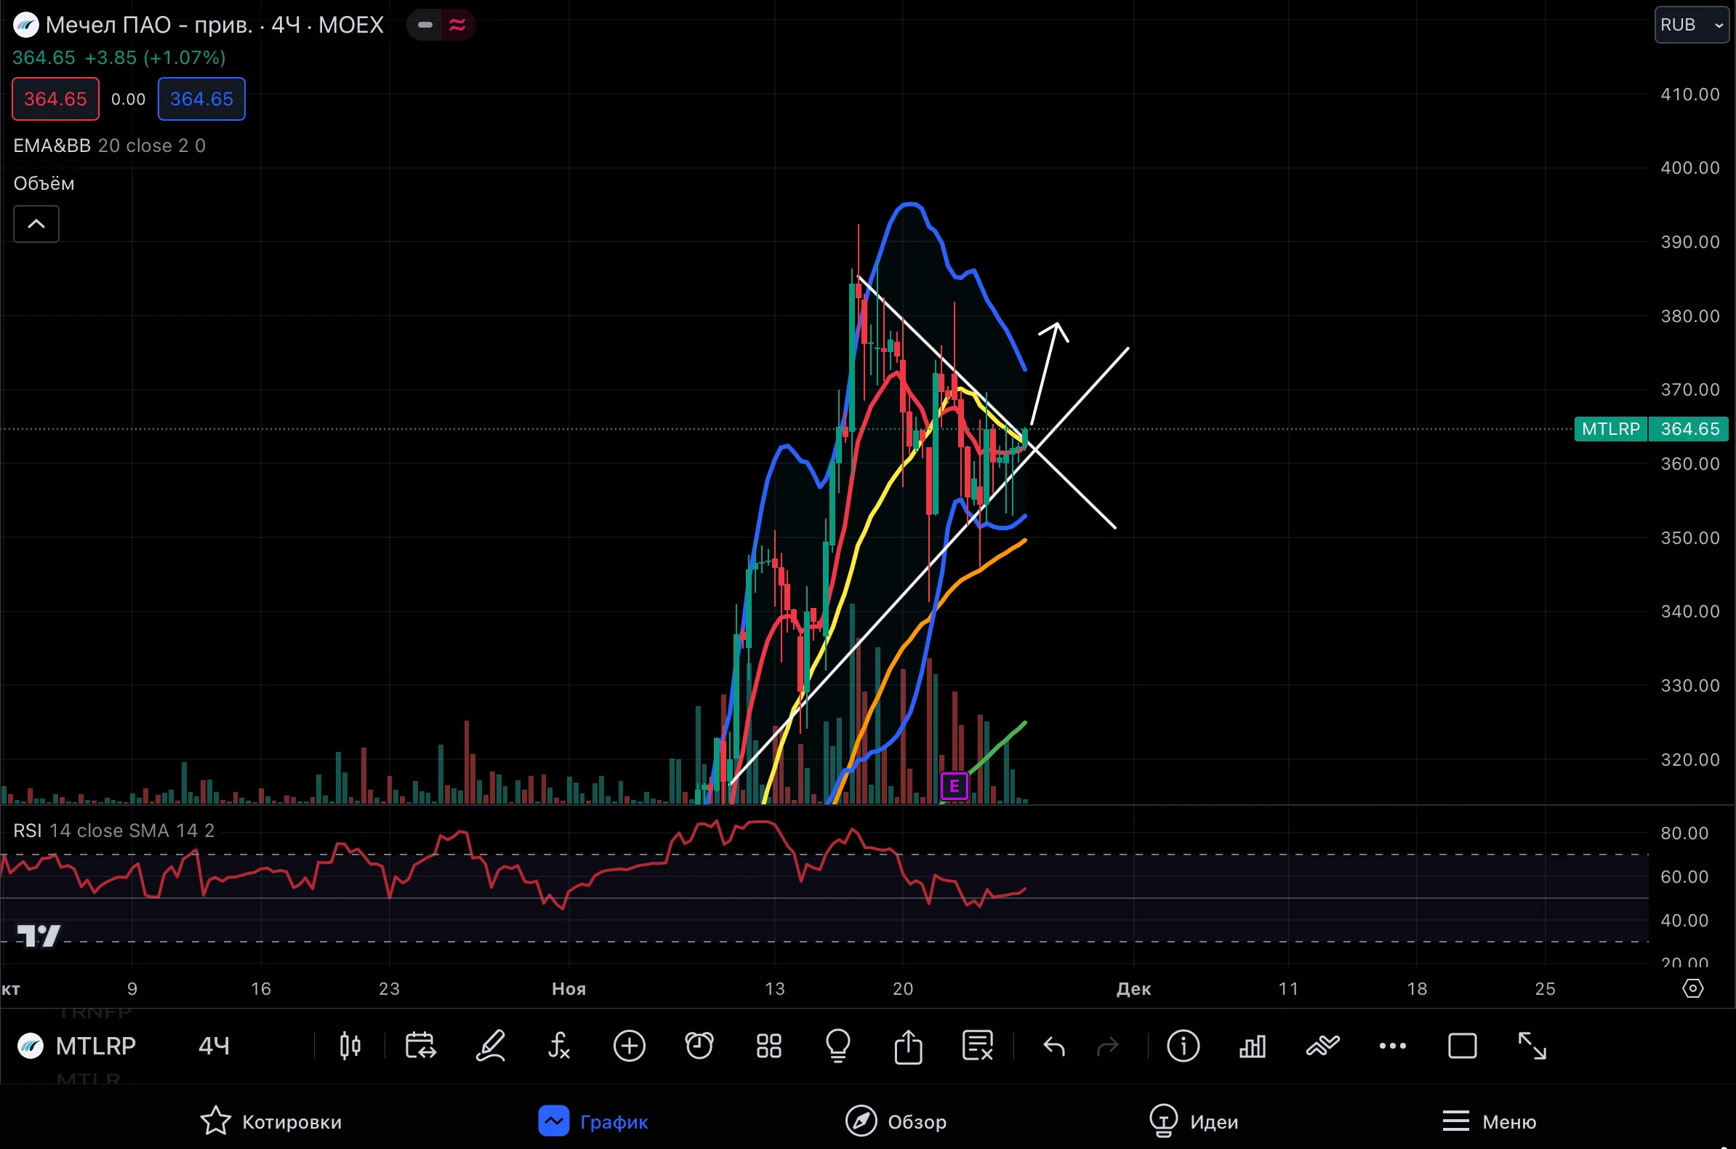The image size is (1736, 1149).
Task: Select the Объём volume indicator label
Action: pos(44,183)
